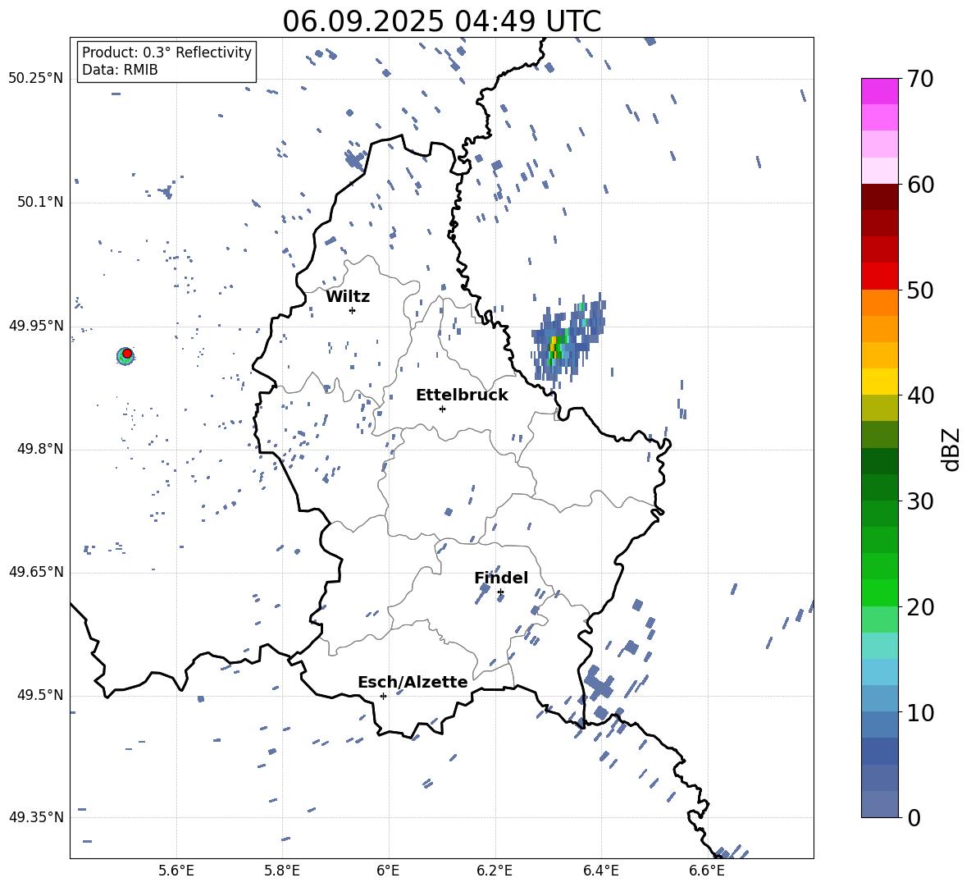The height and width of the screenshot is (887, 971).
Task: Click the Findel station label
Action: coord(501,578)
